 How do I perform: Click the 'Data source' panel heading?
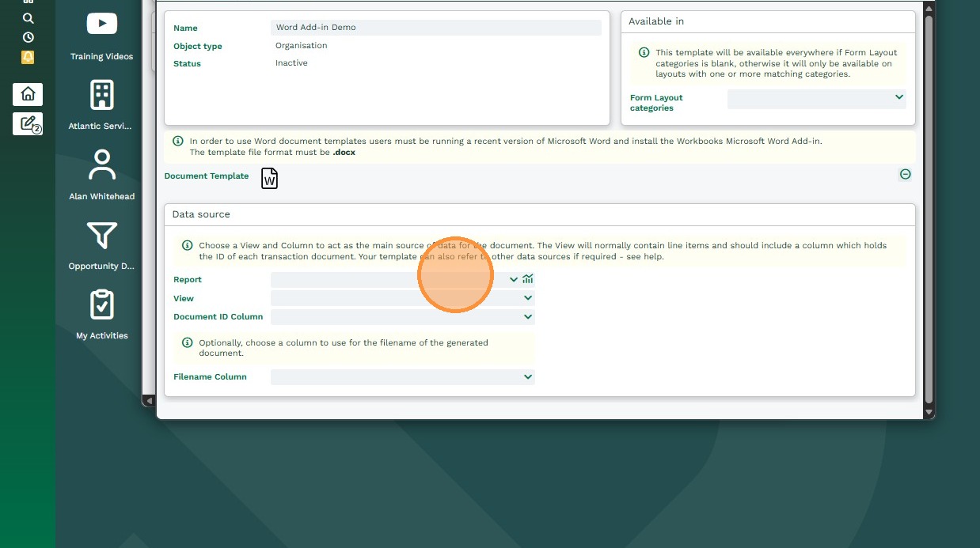point(201,214)
